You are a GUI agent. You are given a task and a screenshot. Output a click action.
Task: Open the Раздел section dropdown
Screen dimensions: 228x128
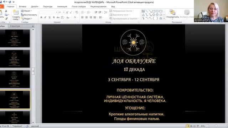coord(27,18)
